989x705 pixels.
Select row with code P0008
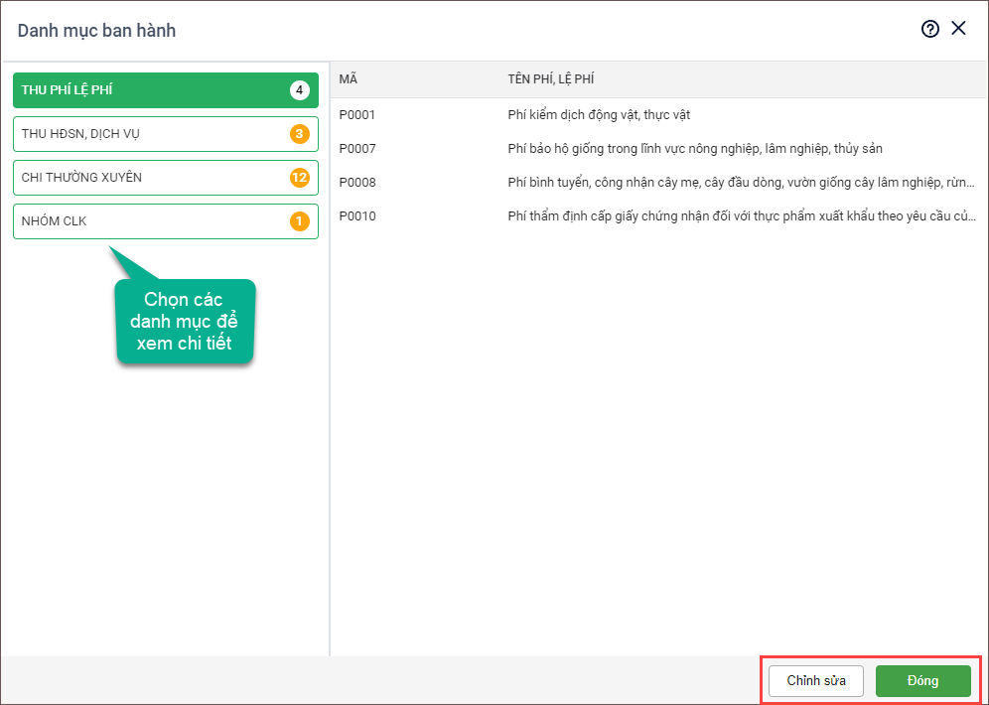coord(357,183)
